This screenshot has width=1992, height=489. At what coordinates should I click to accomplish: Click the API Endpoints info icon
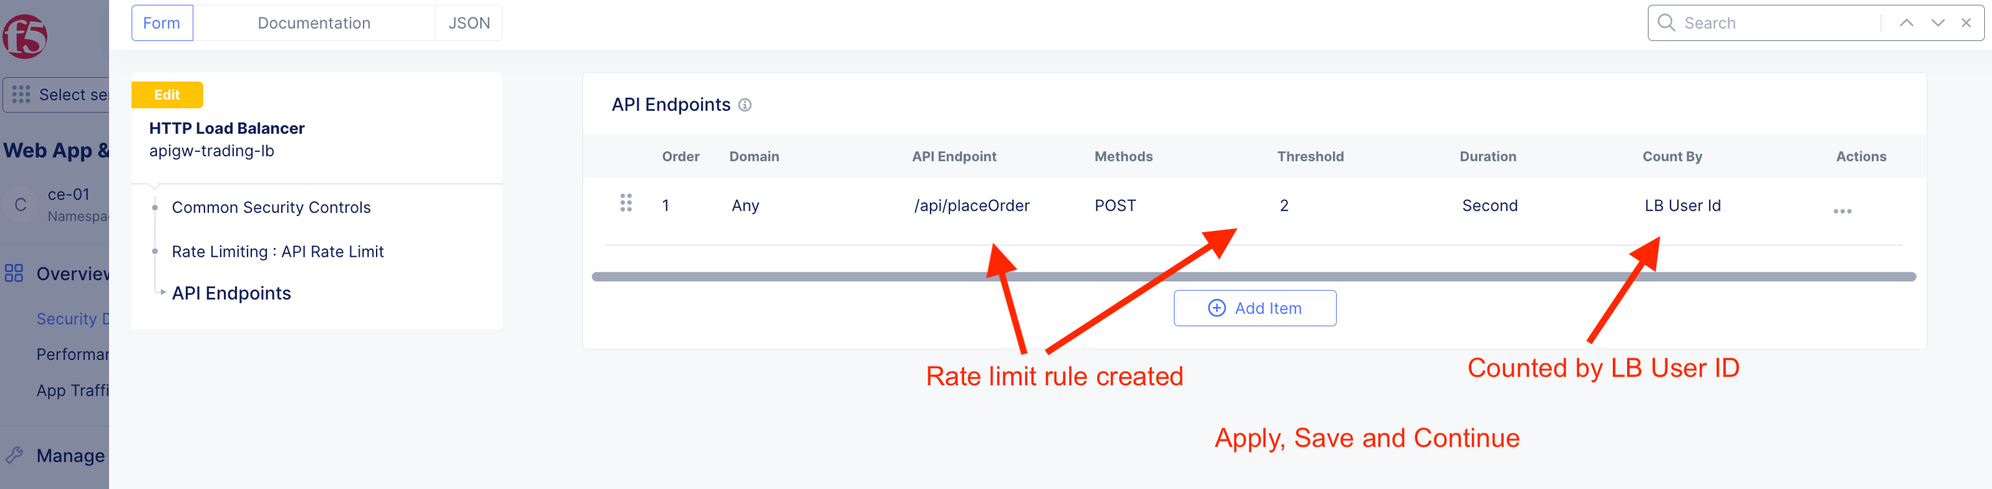(744, 105)
